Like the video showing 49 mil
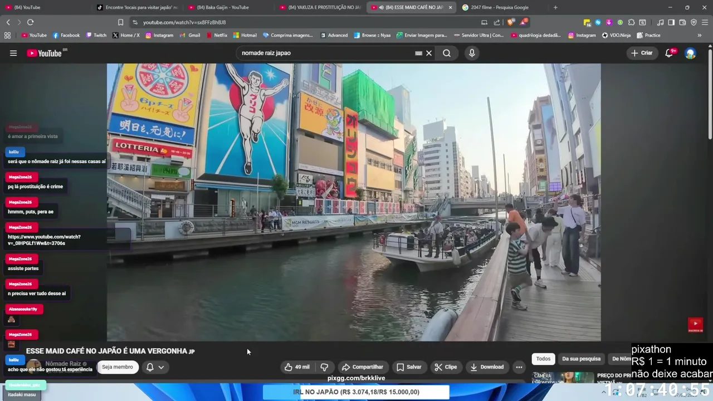This screenshot has height=401, width=713. point(297,367)
